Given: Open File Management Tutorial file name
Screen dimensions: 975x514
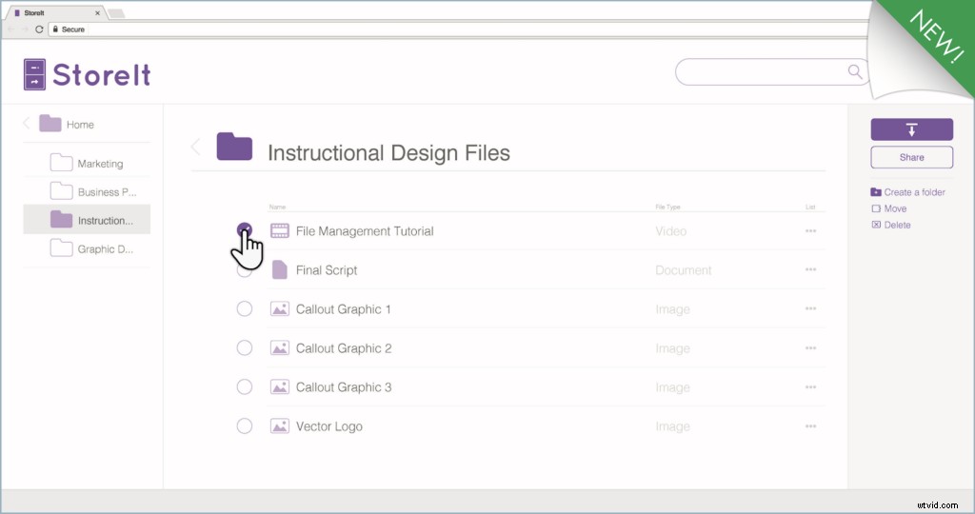Looking at the screenshot, I should point(365,231).
